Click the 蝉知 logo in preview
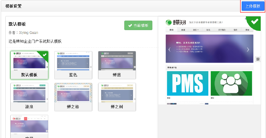 coord(176,22)
